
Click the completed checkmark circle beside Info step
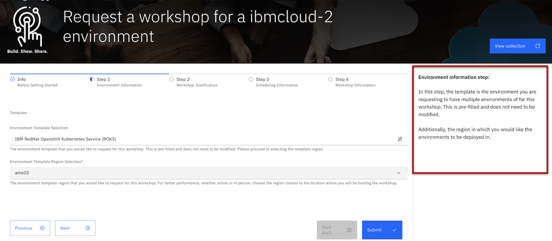pos(12,79)
